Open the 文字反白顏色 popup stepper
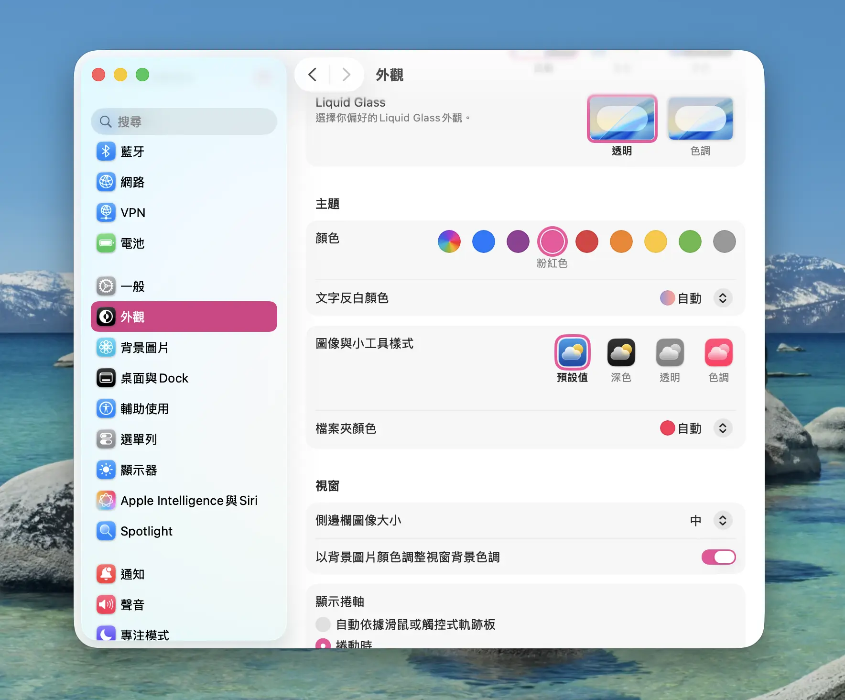 (x=723, y=298)
